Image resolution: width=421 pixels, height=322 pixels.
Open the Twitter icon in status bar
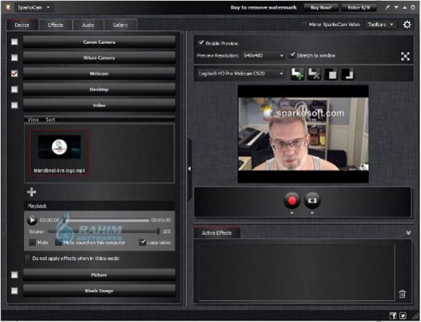[403, 316]
